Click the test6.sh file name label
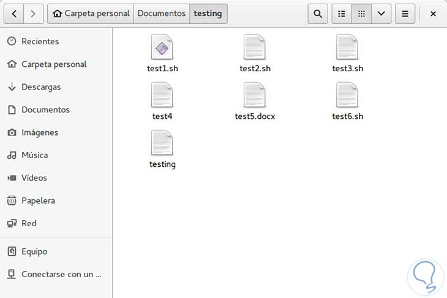Viewport: 447px width, 298px height. [348, 117]
